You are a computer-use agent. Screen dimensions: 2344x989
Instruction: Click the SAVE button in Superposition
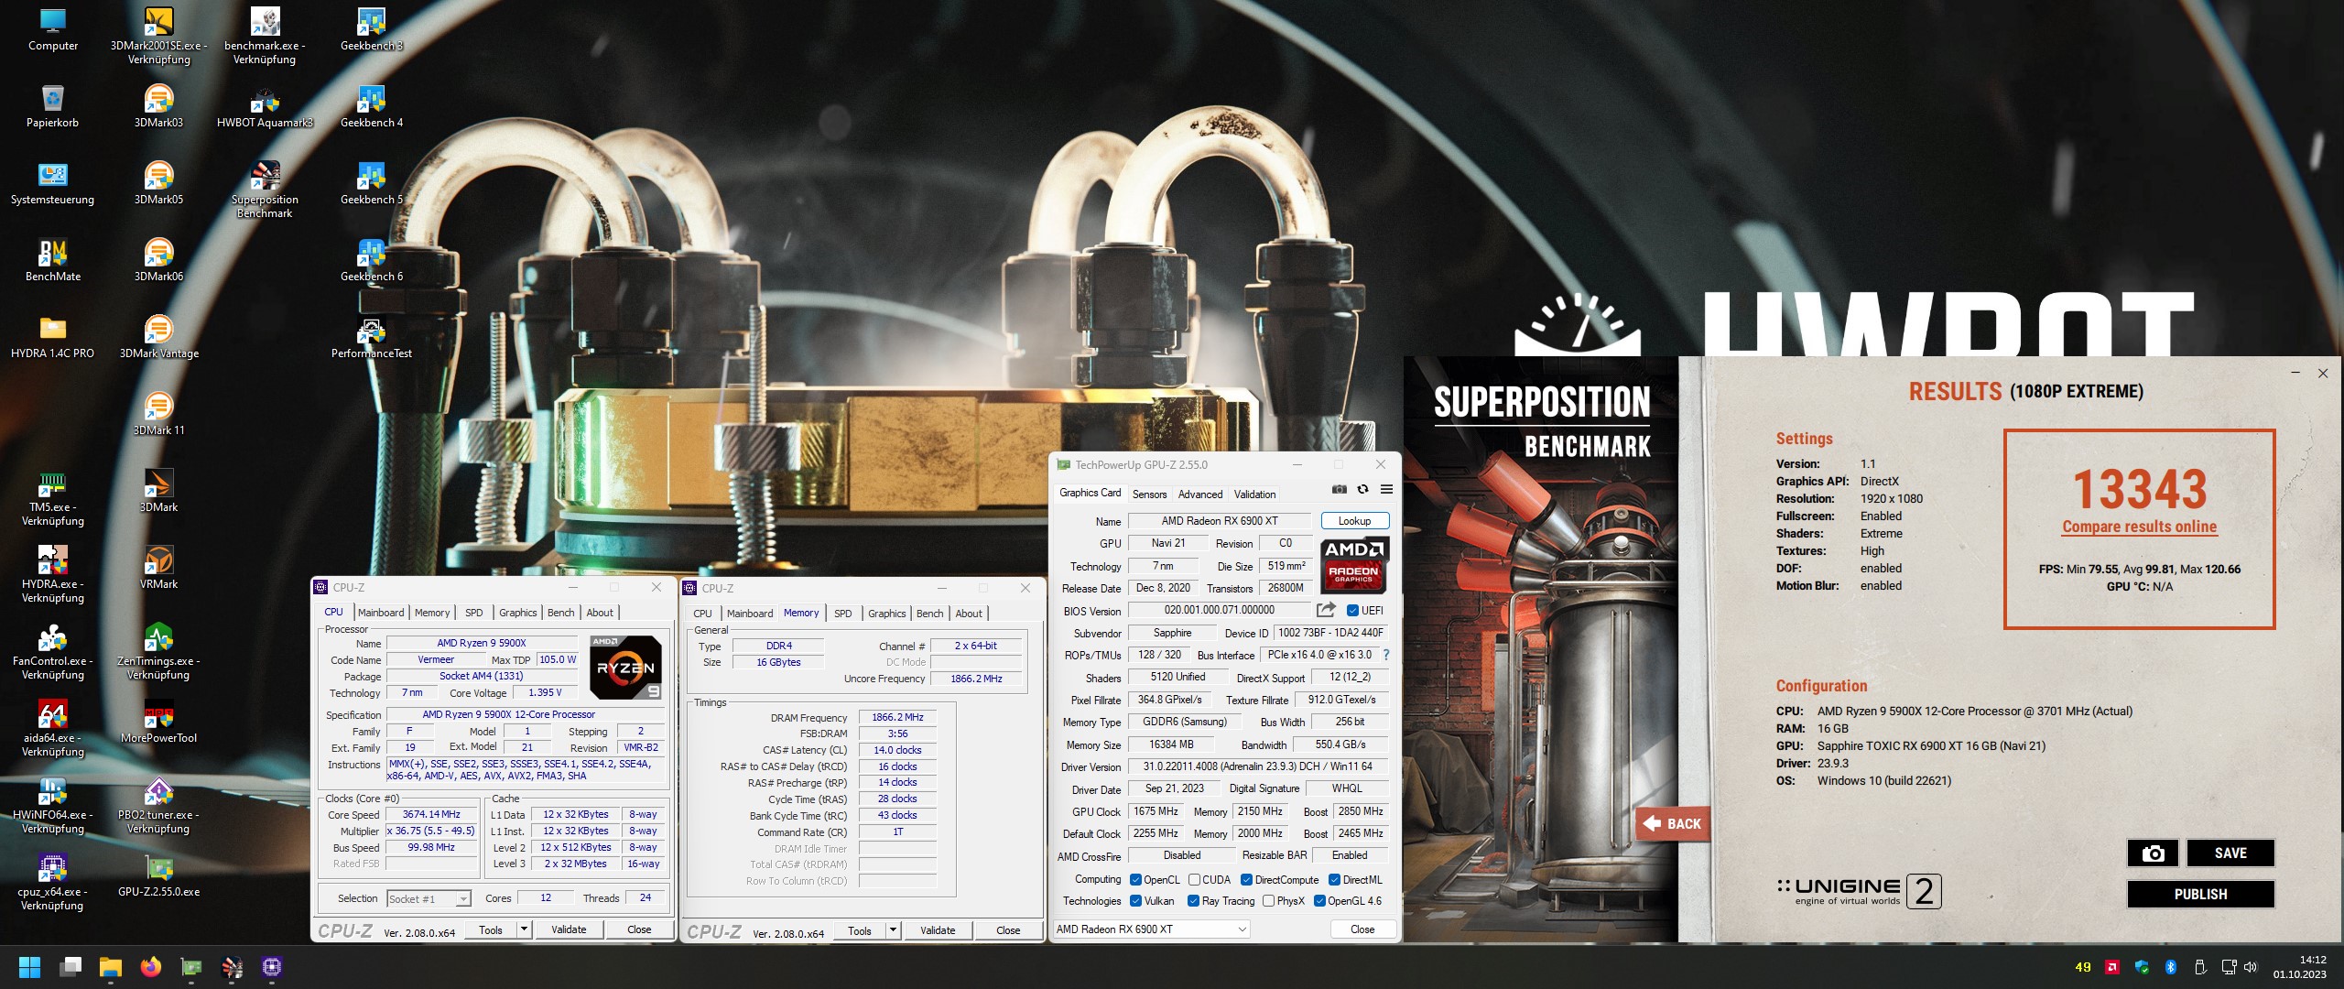point(2230,853)
